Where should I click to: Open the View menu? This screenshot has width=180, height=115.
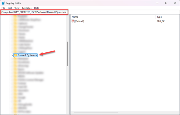[x=17, y=8]
